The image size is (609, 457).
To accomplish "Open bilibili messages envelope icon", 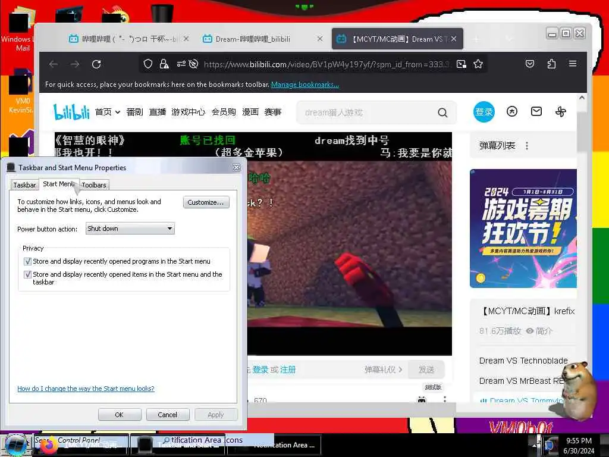I will tap(536, 111).
